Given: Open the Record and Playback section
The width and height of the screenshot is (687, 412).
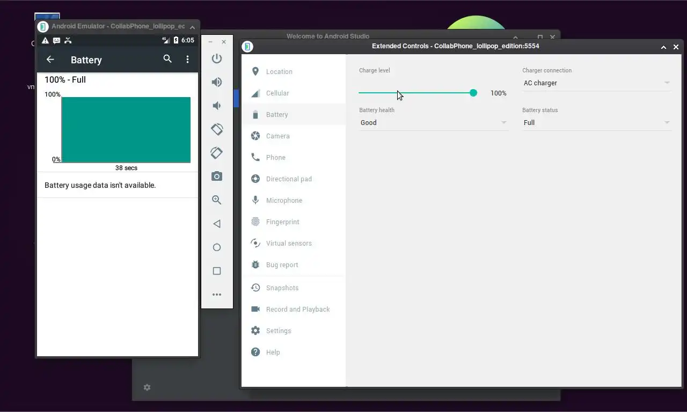Looking at the screenshot, I should pos(294,309).
